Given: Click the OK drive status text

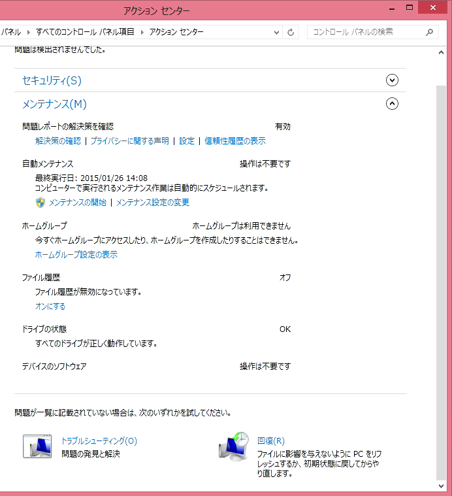Looking at the screenshot, I should [x=285, y=329].
